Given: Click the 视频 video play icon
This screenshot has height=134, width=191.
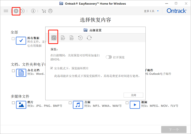Looking at the screenshot, I should 135,105.
